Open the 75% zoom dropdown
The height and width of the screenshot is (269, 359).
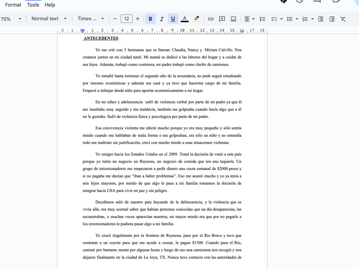coord(11,19)
